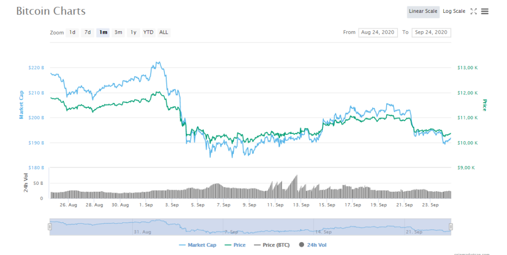Select the 1y zoom option
This screenshot has height=255, width=507.
[x=133, y=32]
